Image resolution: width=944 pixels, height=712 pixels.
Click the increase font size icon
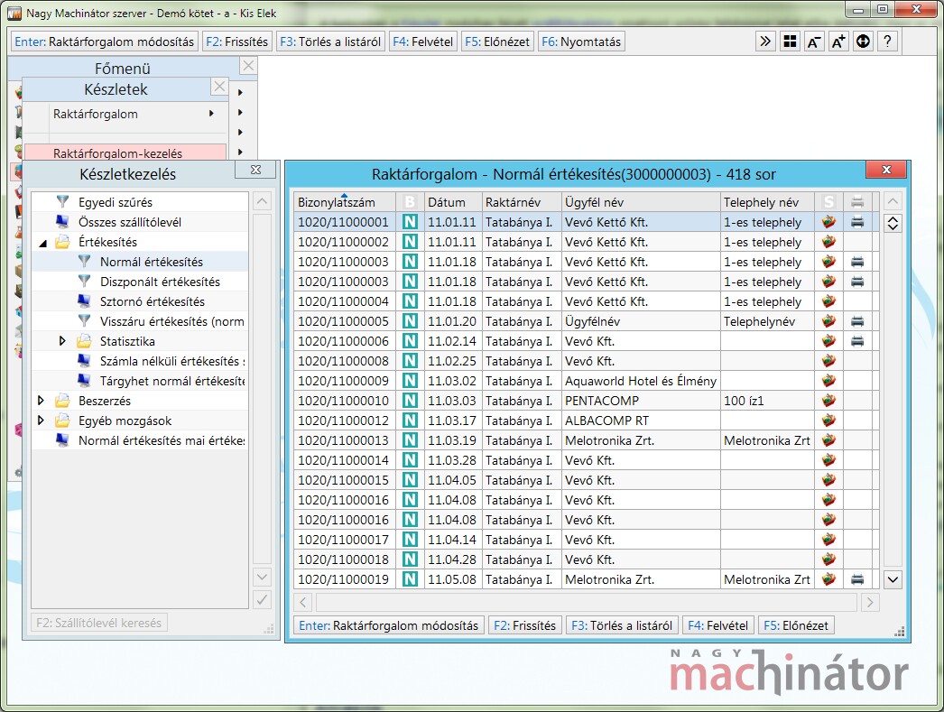tap(838, 42)
